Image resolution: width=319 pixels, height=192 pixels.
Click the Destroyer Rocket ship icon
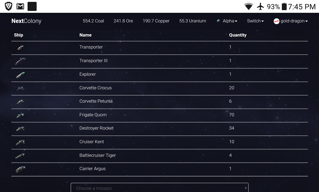point(21,129)
